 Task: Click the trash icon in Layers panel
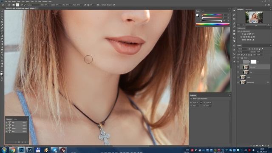[268, 145]
